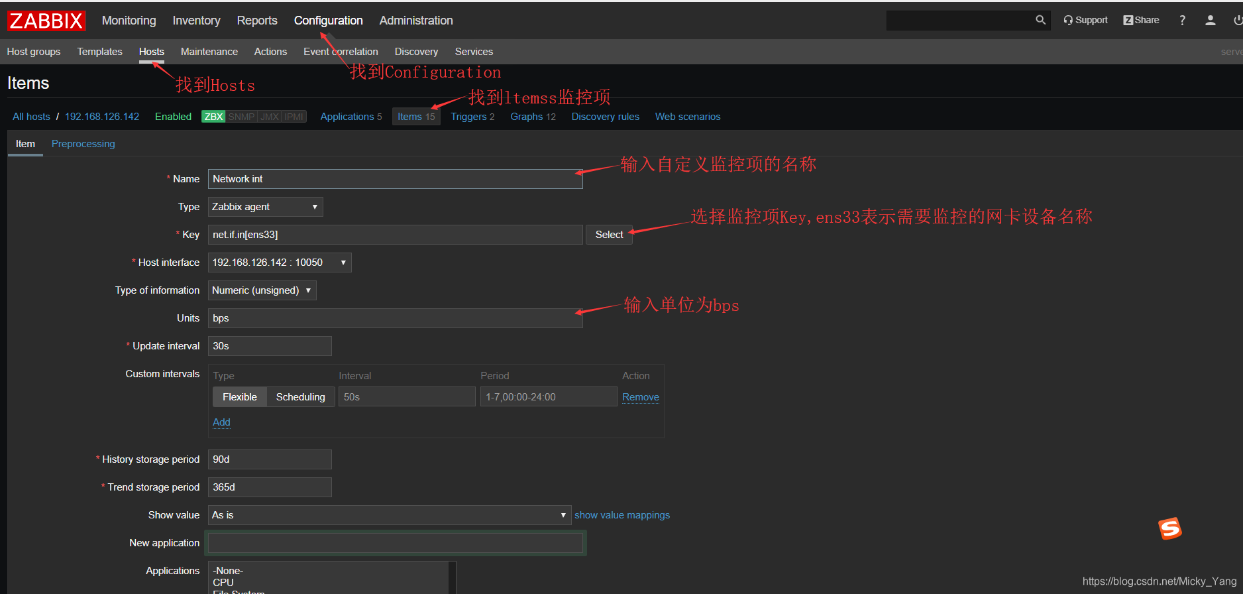Go to Event correlation submenu
1243x594 pixels.
[341, 52]
